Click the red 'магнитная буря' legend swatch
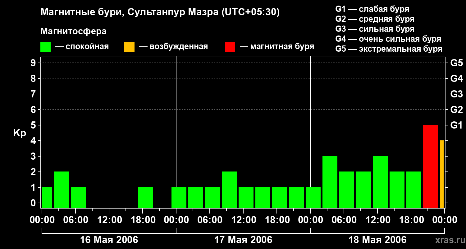 [230, 47]
